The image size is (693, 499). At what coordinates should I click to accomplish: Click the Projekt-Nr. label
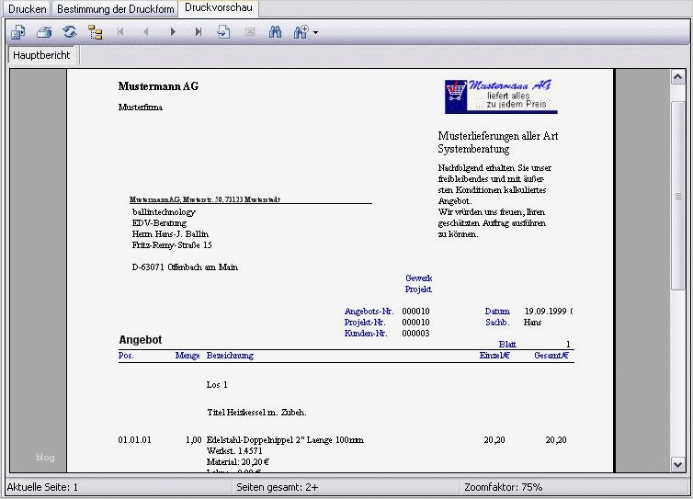tap(365, 323)
